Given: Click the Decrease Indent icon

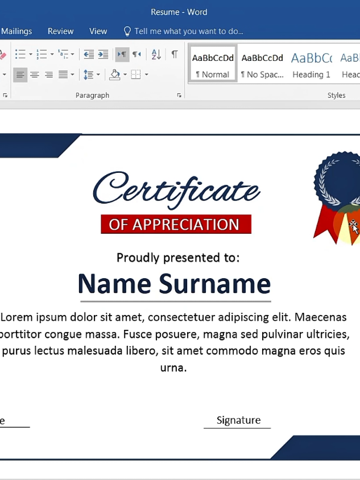Looking at the screenshot, I should point(89,55).
